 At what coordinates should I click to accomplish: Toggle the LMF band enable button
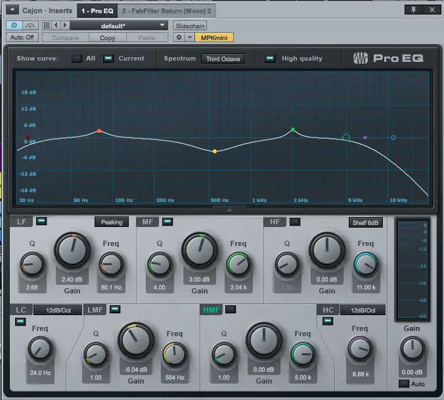(x=115, y=309)
